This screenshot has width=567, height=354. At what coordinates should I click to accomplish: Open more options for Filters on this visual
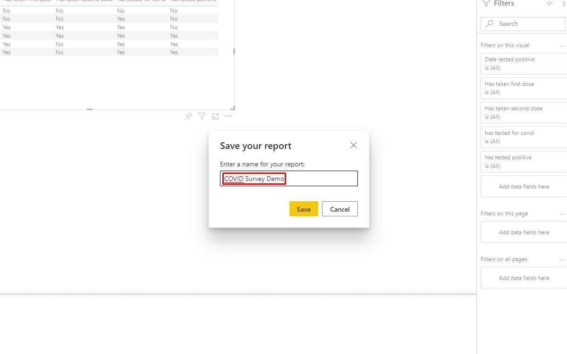click(x=563, y=46)
